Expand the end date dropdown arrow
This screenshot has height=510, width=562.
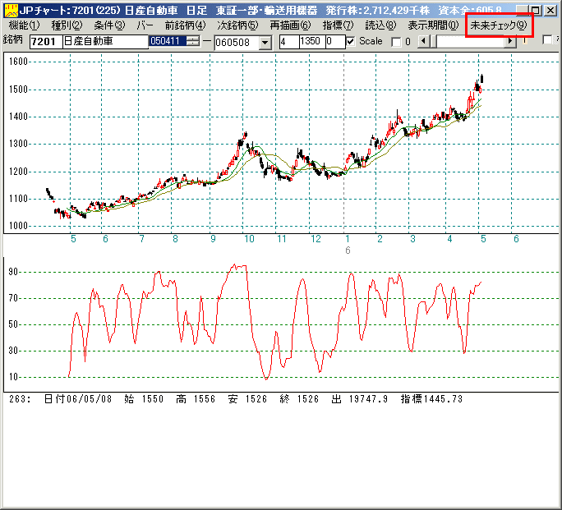coord(265,43)
